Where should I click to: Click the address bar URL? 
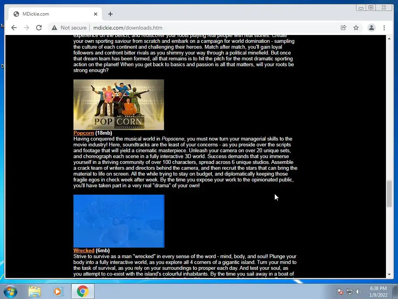127,28
